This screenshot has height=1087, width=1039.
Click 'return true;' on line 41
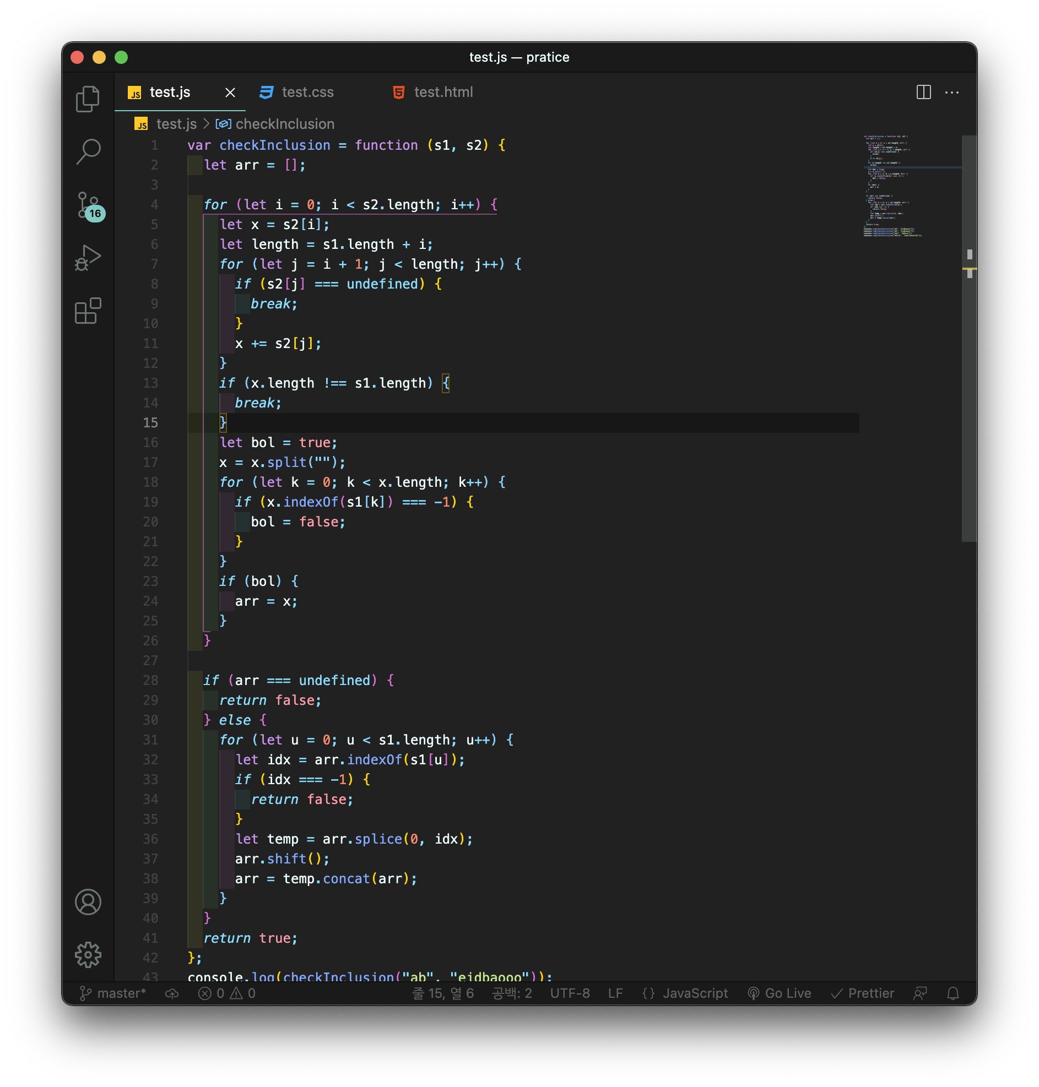pyautogui.click(x=251, y=938)
